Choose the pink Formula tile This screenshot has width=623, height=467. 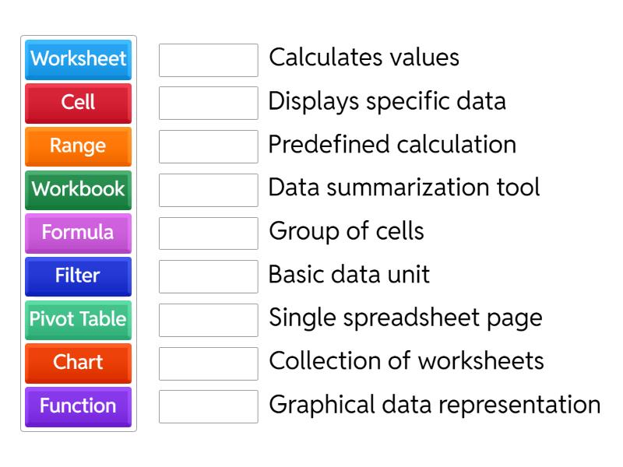[x=78, y=233]
